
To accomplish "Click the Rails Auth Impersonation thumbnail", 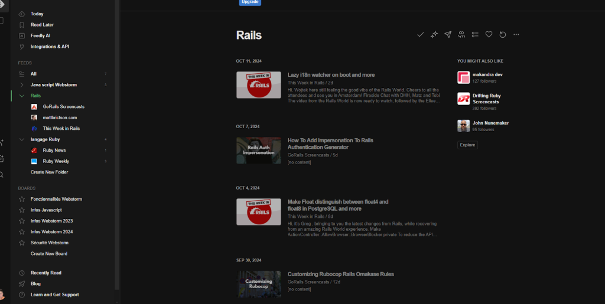I will (x=259, y=151).
